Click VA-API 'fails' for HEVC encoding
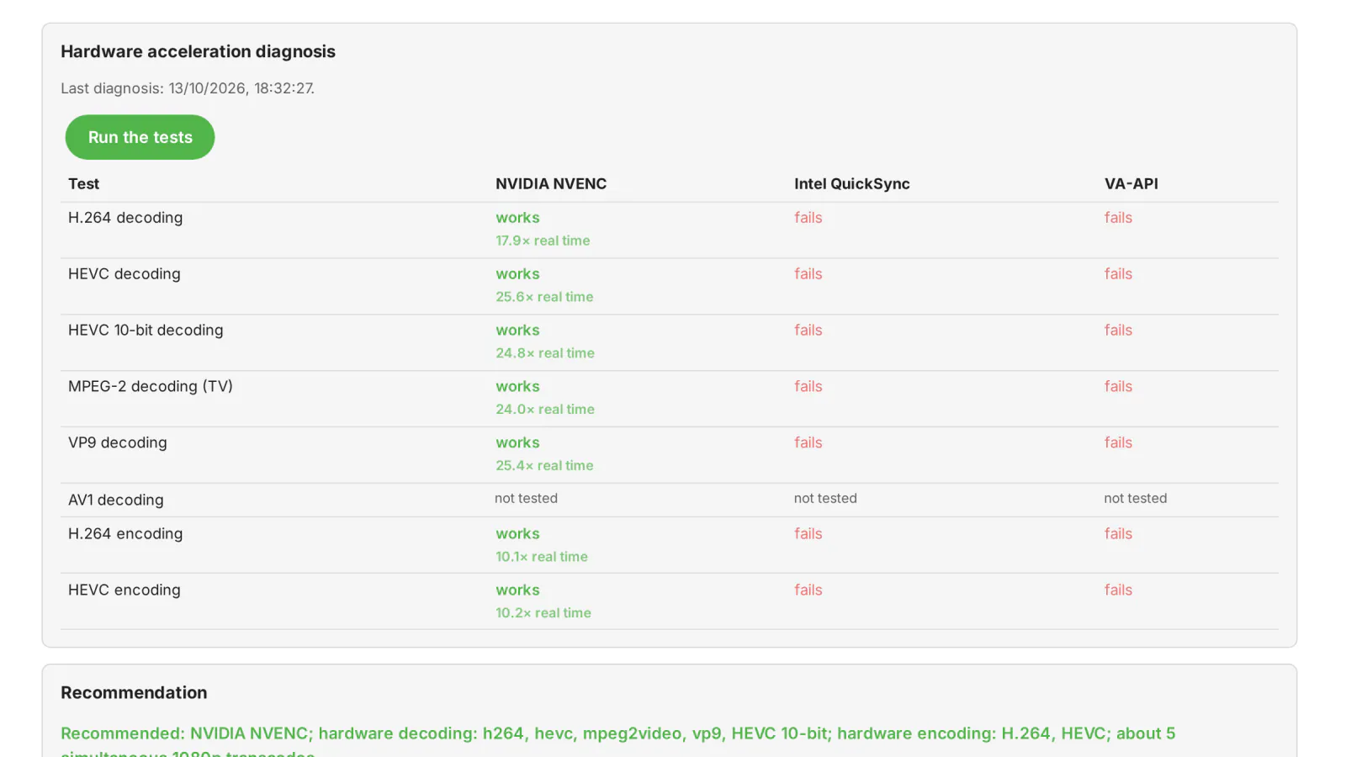 click(x=1119, y=590)
